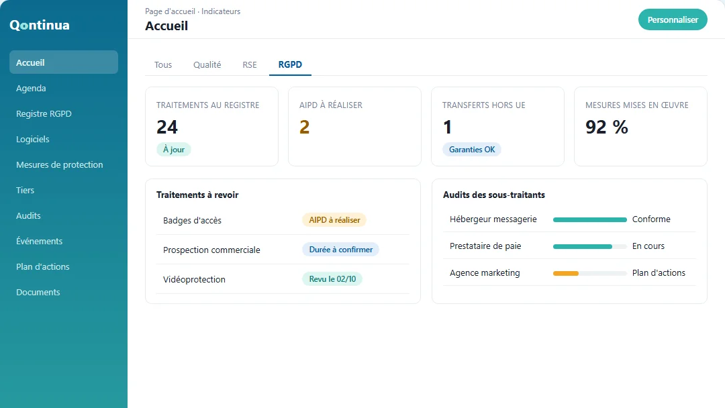
Task: Select Logiciels in the sidebar
Action: point(64,139)
